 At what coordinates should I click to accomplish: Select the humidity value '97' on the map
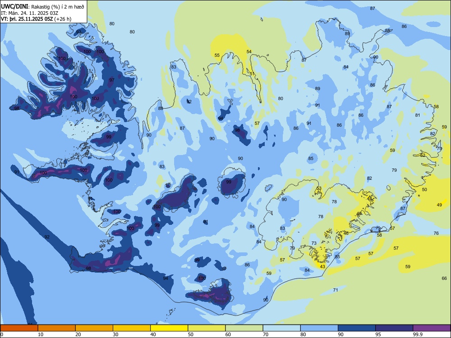[112, 80]
